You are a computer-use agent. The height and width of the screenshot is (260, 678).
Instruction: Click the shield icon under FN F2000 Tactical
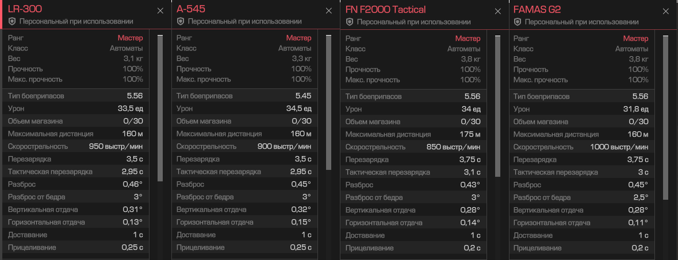(x=350, y=22)
